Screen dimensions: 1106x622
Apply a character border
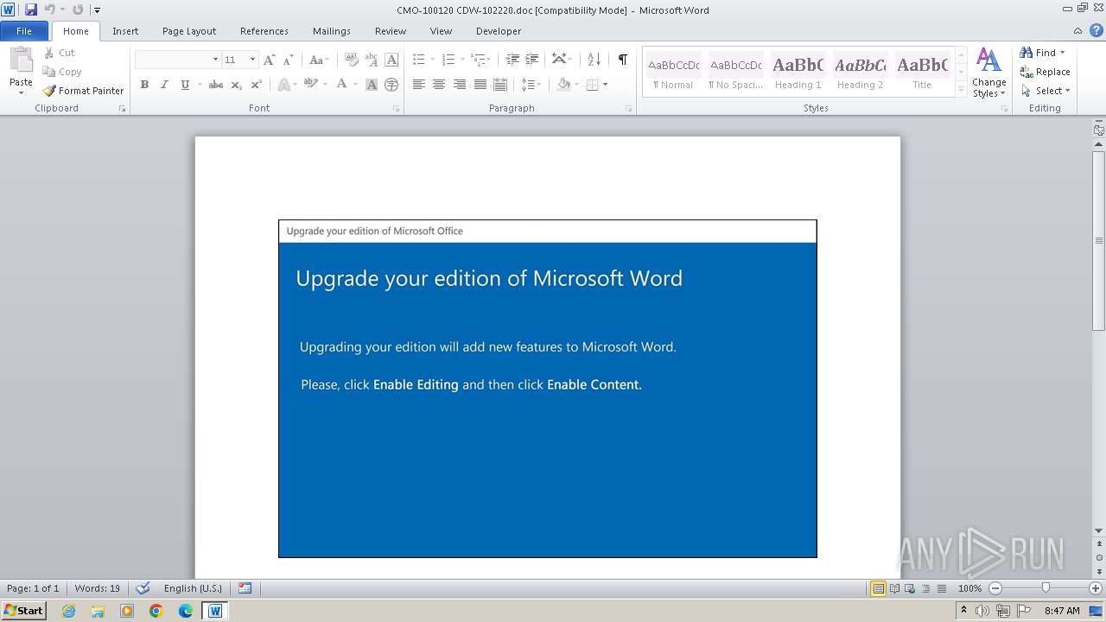(391, 60)
